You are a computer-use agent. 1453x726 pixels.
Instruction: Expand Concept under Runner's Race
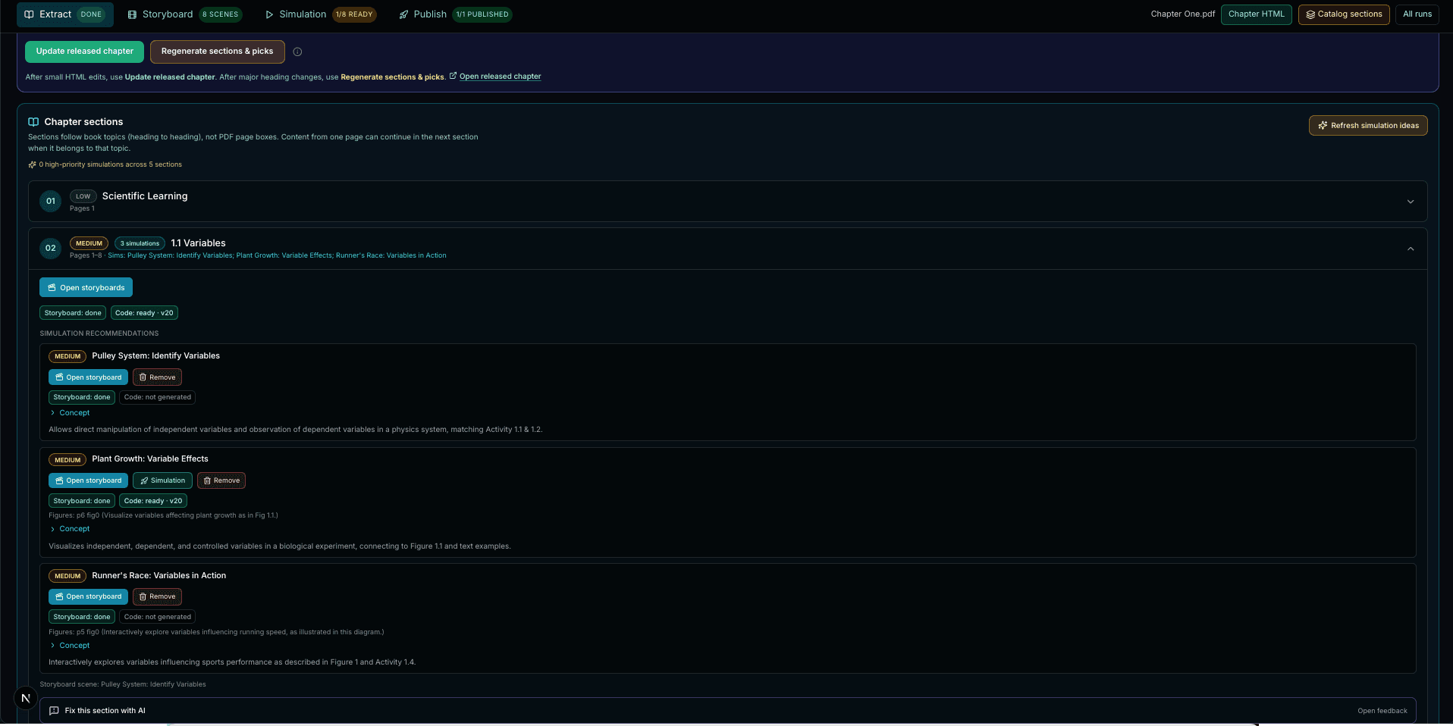click(70, 646)
